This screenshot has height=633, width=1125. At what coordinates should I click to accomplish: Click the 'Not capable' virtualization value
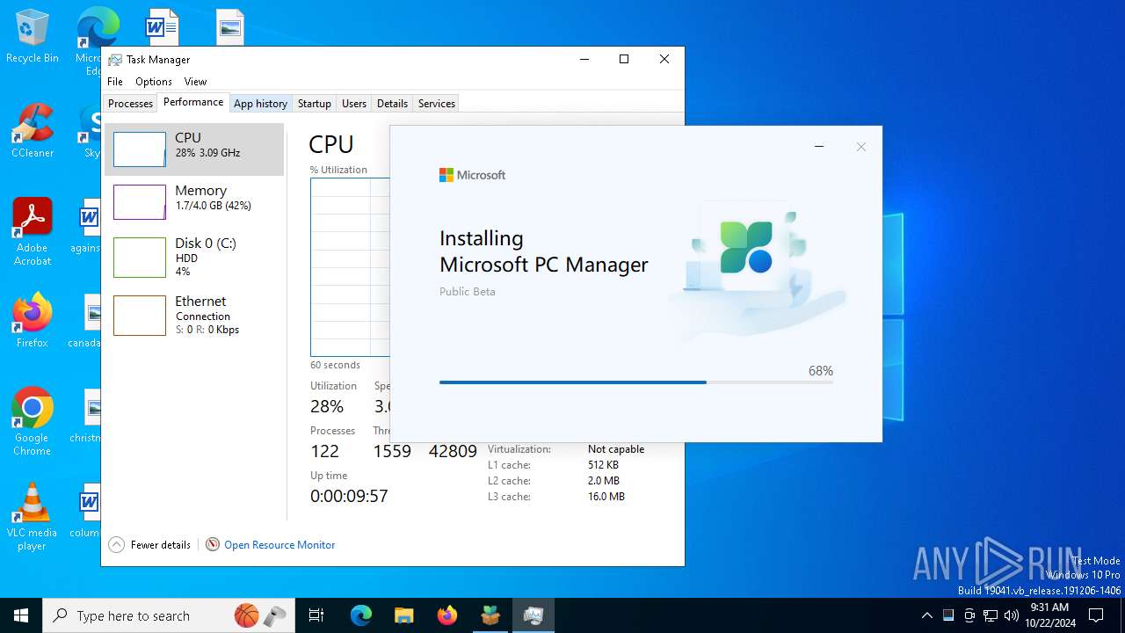click(616, 448)
